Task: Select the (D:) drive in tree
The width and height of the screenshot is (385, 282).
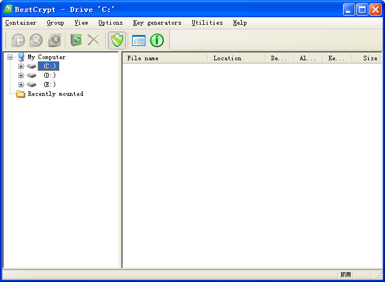Action: tap(49, 75)
